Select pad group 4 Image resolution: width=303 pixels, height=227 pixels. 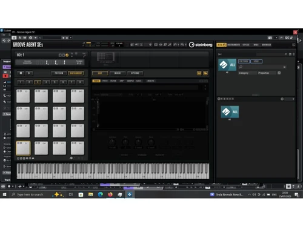tap(46, 82)
